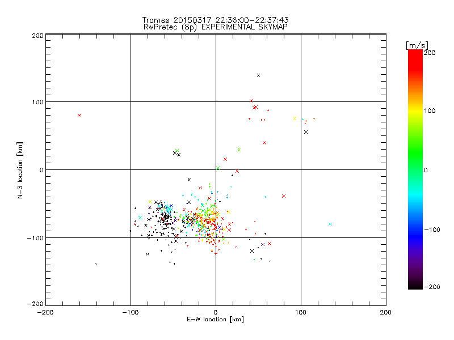The height and width of the screenshot is (340, 454).
Task: Click the purple X marker near E-W 55, N-S -110
Action: (x=263, y=245)
